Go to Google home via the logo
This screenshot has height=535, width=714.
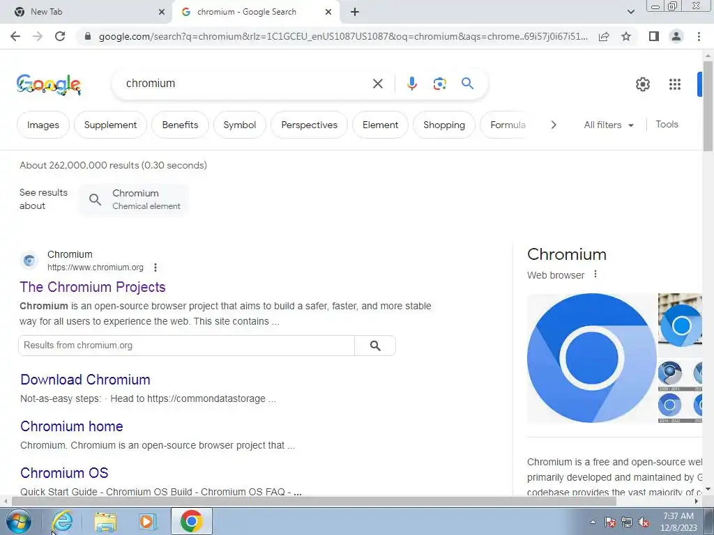(x=49, y=84)
